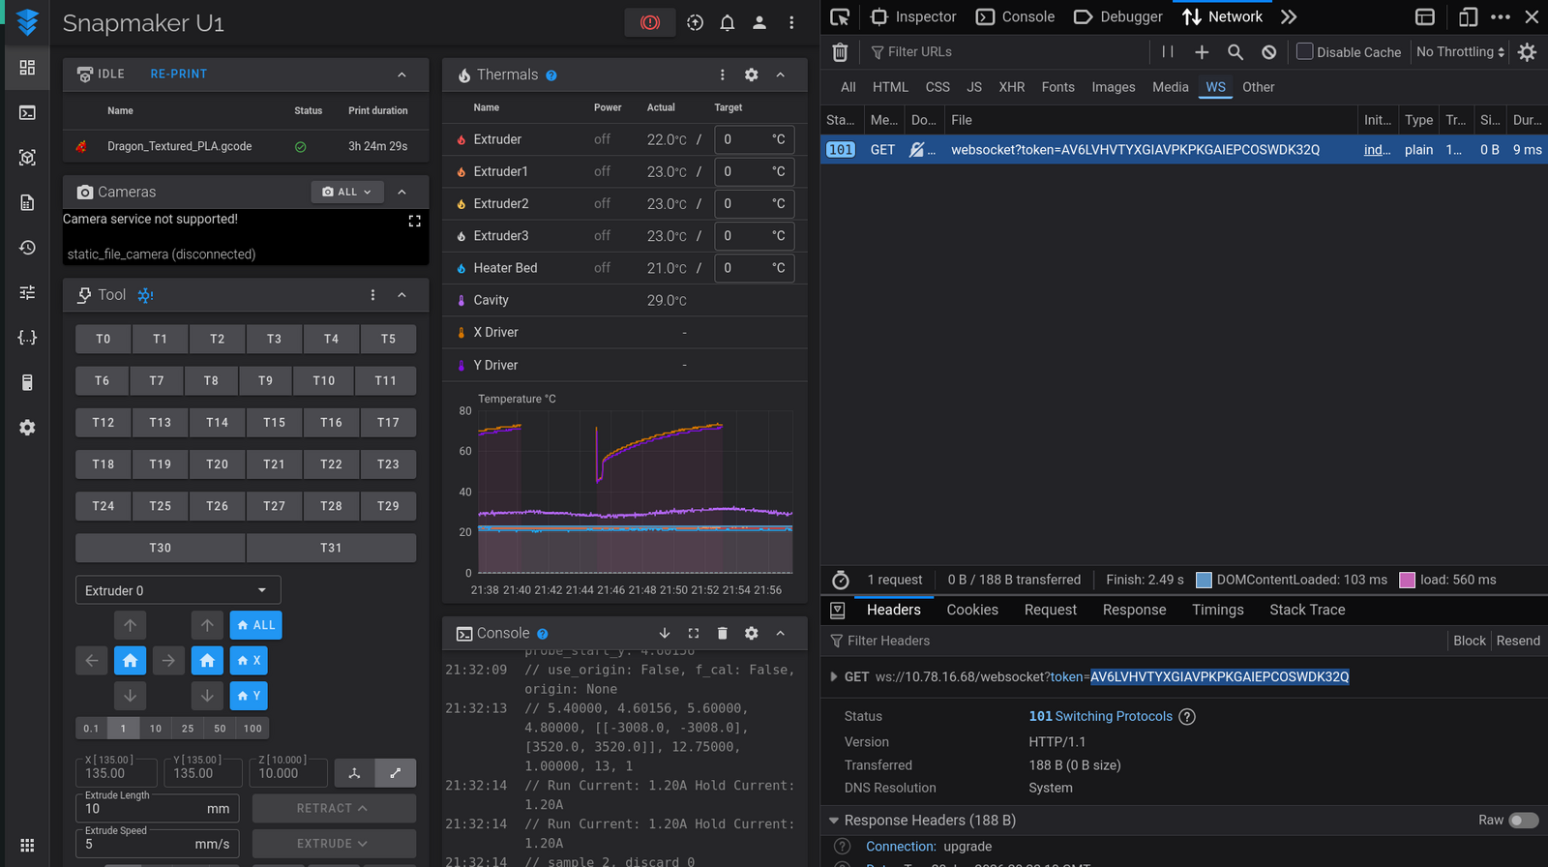The height and width of the screenshot is (867, 1548).
Task: Open the Extruder 0 dropdown
Action: click(x=178, y=590)
